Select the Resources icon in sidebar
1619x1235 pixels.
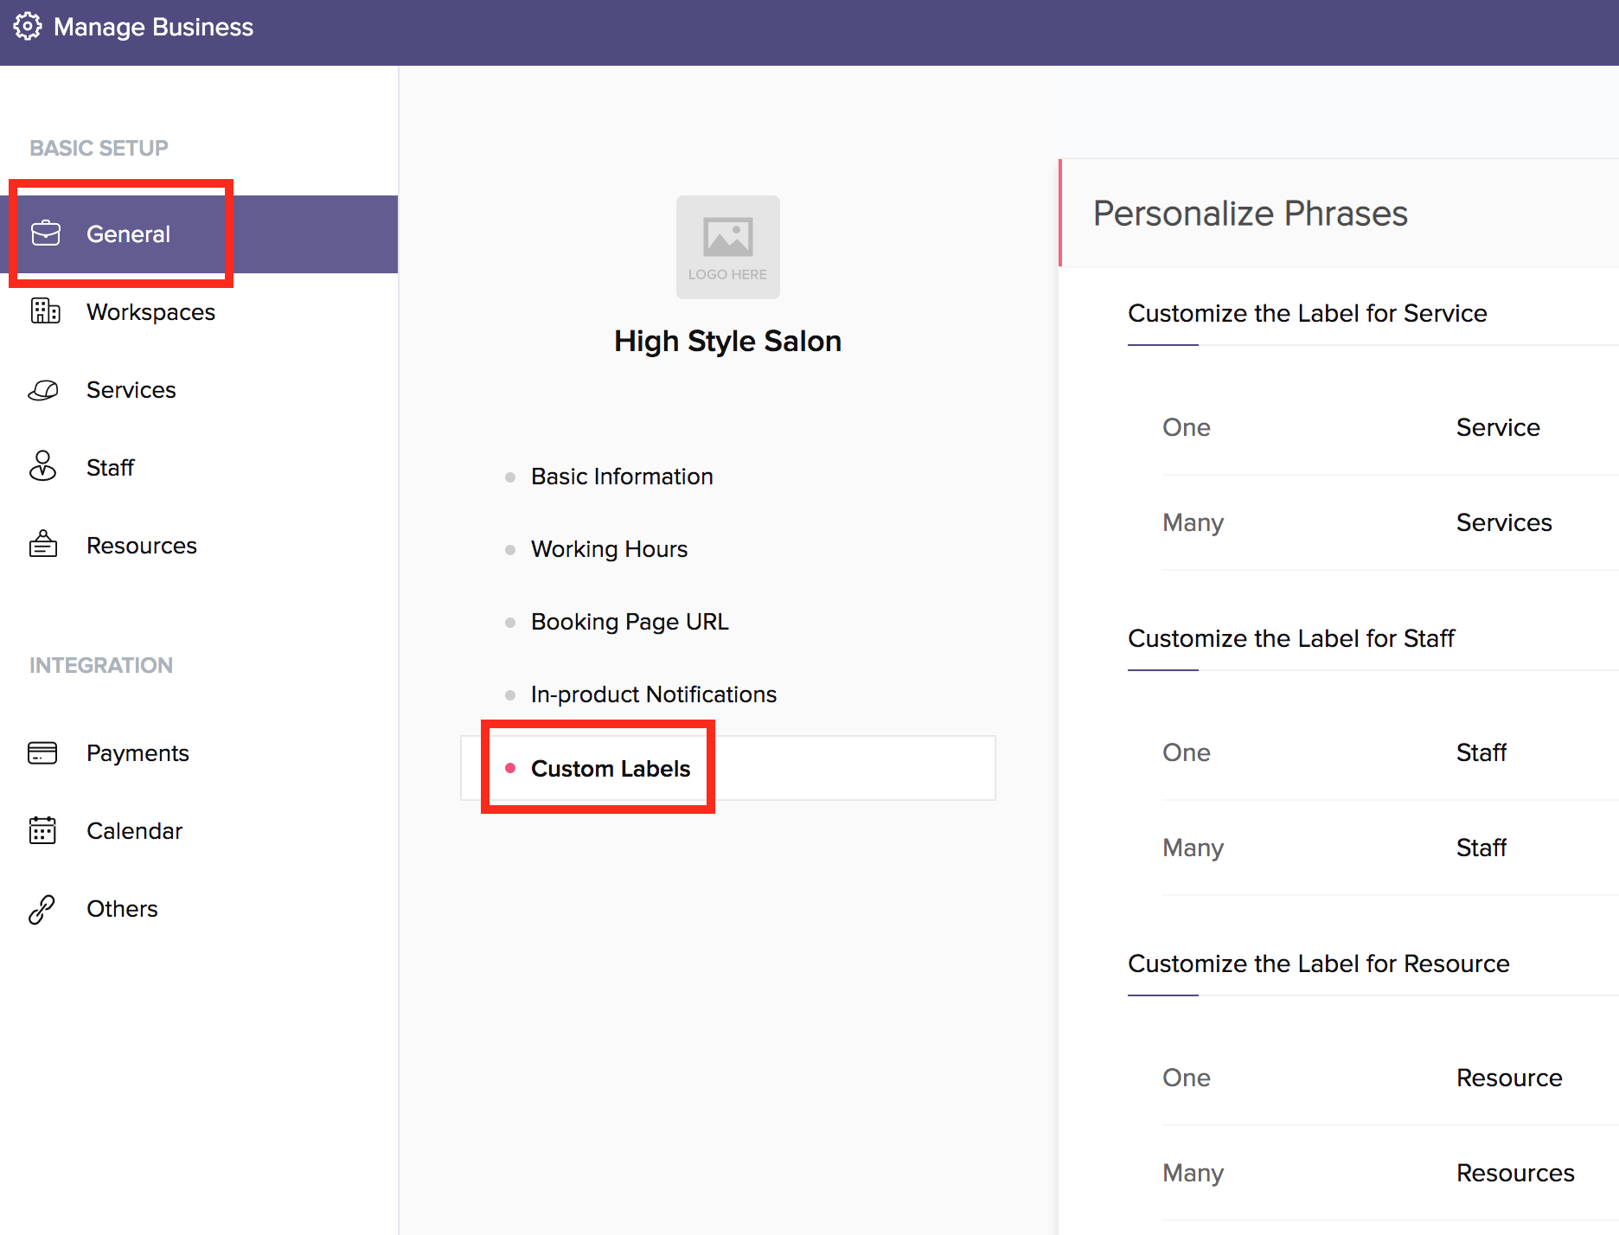[43, 545]
